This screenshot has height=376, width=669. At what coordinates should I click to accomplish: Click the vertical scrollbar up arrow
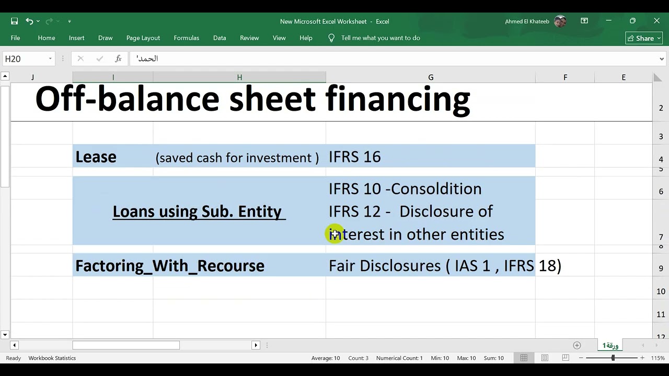point(5,77)
